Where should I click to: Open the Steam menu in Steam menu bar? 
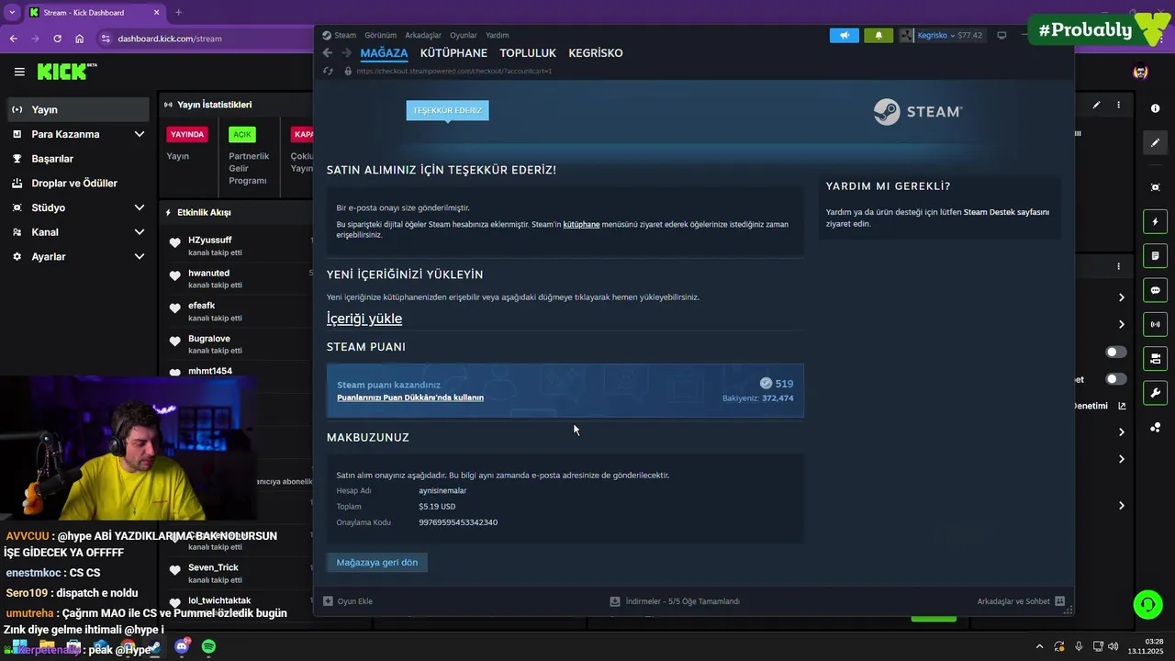[x=345, y=35]
